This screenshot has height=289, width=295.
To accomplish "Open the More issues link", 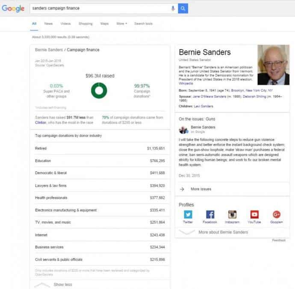I will click(x=201, y=189).
